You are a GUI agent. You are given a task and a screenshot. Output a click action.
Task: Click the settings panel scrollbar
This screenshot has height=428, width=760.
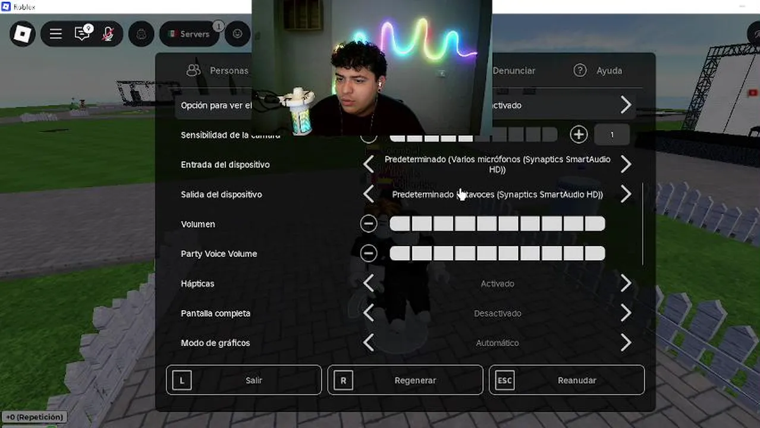tap(643, 224)
